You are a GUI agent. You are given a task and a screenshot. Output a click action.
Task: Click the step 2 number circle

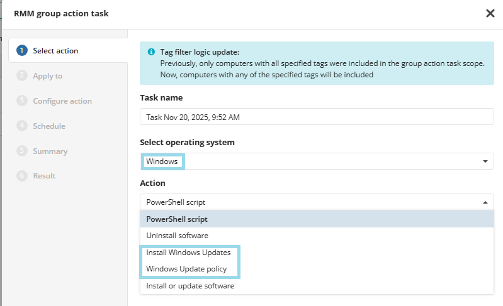22,76
